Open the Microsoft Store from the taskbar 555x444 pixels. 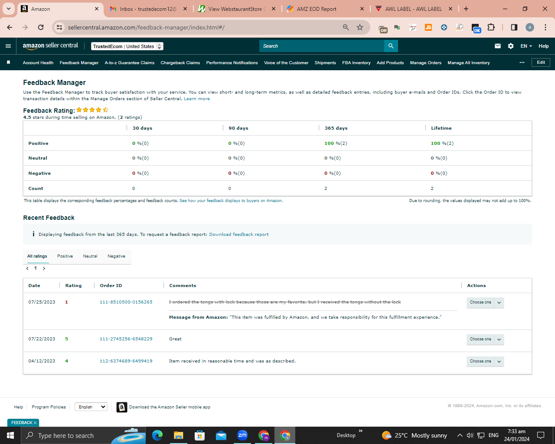point(200,435)
